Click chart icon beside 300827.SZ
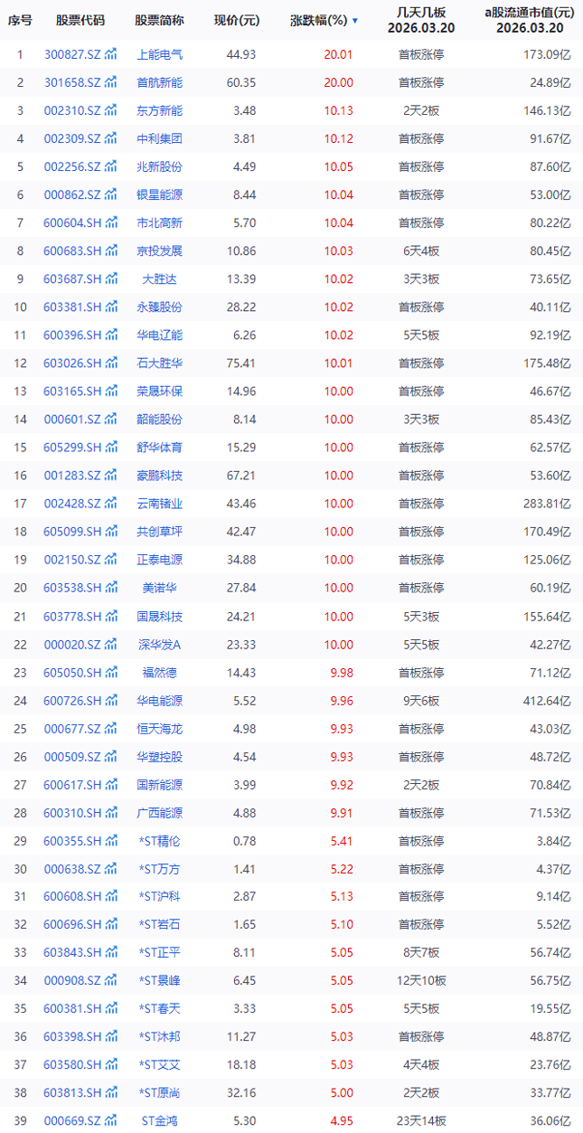Screen dimensions: 583x1133 coord(111,54)
